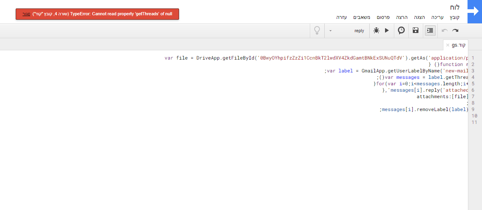The height and width of the screenshot is (210, 482).
Task: Close the קוד.gs tab with the x
Action: [447, 45]
